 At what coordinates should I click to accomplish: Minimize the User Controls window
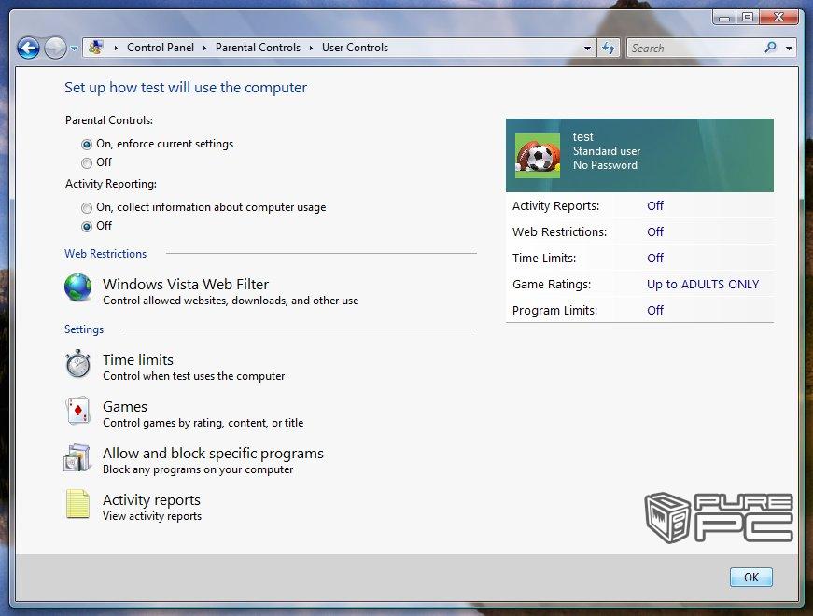pos(724,18)
